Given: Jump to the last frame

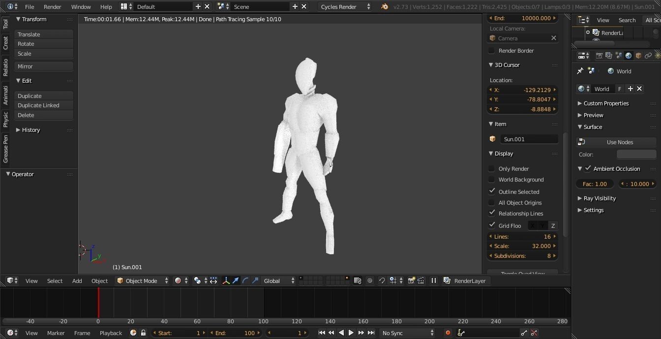Looking at the screenshot, I should 371,333.
